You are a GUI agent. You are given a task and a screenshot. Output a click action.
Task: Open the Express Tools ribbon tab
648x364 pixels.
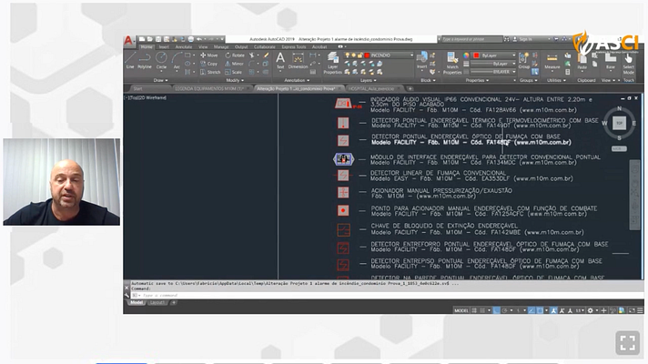(294, 47)
